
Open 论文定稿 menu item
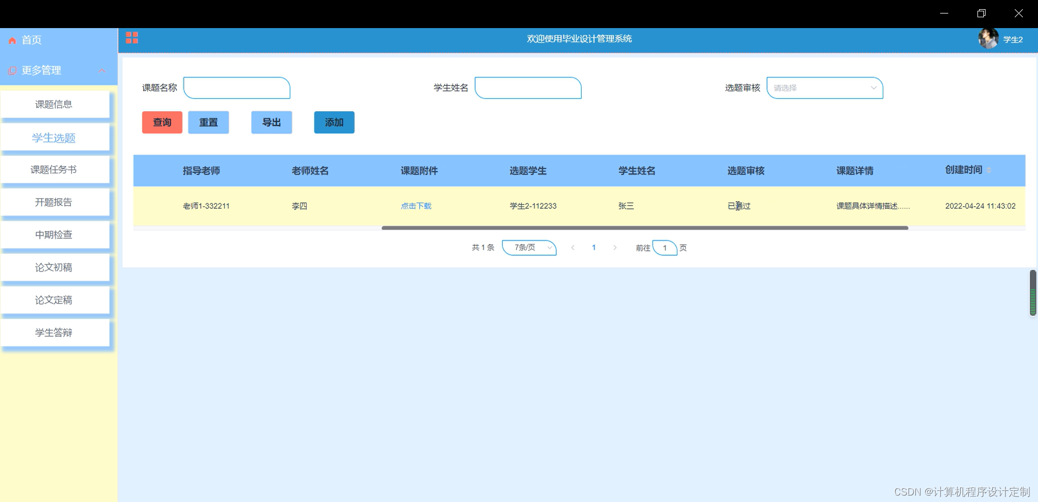pos(54,300)
